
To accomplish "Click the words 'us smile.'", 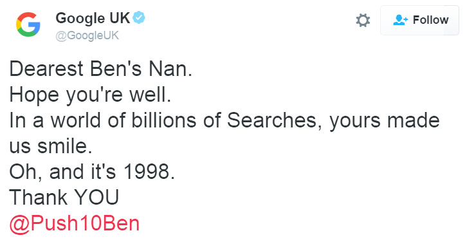I will [51, 146].
